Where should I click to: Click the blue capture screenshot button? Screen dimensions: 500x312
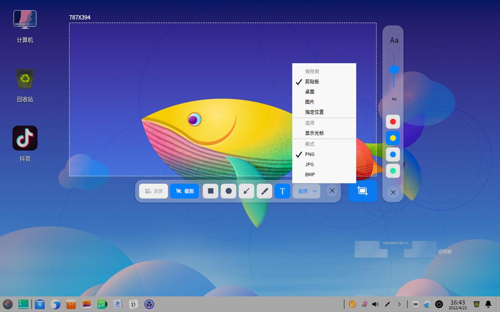[x=362, y=191]
